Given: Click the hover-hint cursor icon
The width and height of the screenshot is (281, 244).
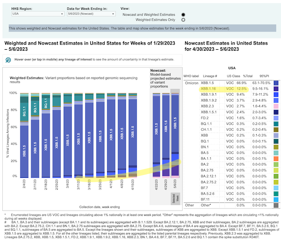Looking at the screenshot, I should click(8, 60).
